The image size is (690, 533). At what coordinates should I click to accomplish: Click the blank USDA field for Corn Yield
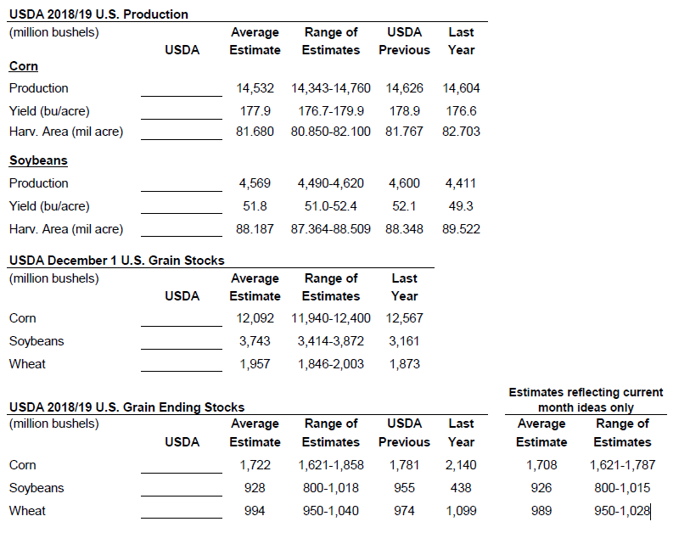click(181, 111)
